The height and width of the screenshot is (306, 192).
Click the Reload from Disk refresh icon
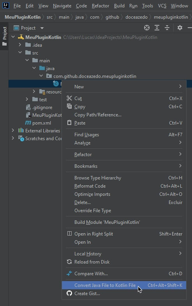coord(69,262)
